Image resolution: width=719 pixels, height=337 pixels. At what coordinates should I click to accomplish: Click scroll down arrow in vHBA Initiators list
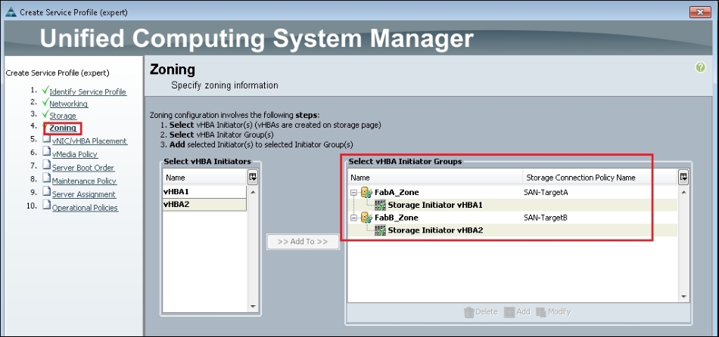253,306
